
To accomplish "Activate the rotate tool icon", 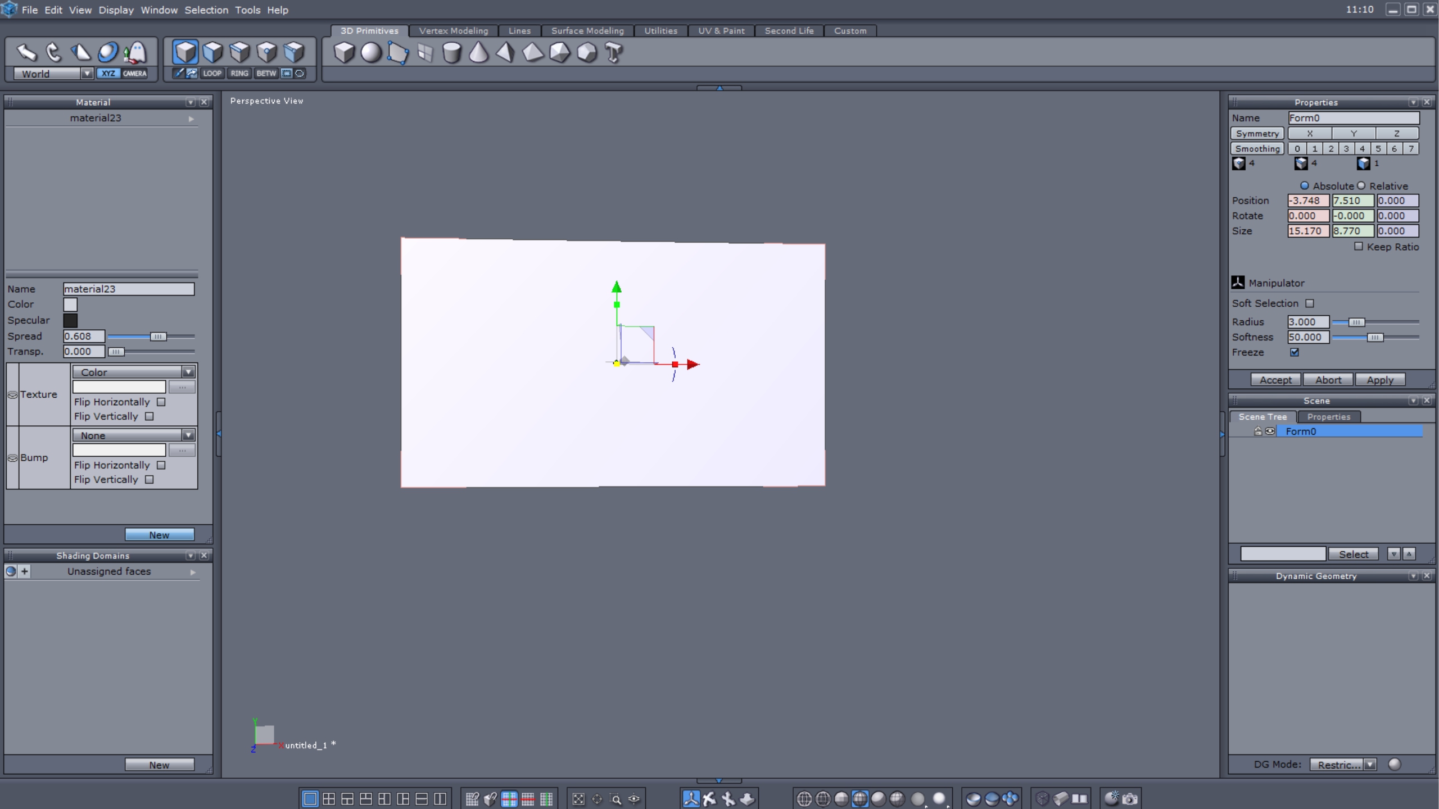I will [x=53, y=53].
